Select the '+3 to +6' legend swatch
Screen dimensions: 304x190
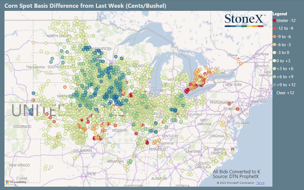click(274, 69)
